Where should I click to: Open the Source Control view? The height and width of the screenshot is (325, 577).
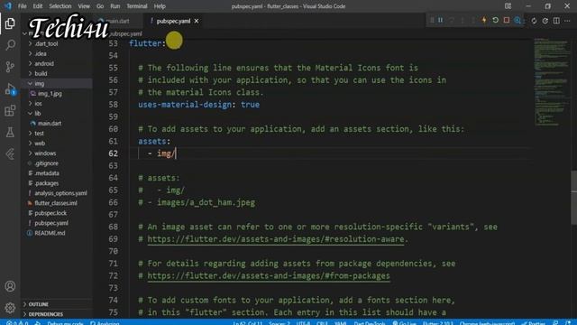pos(10,67)
